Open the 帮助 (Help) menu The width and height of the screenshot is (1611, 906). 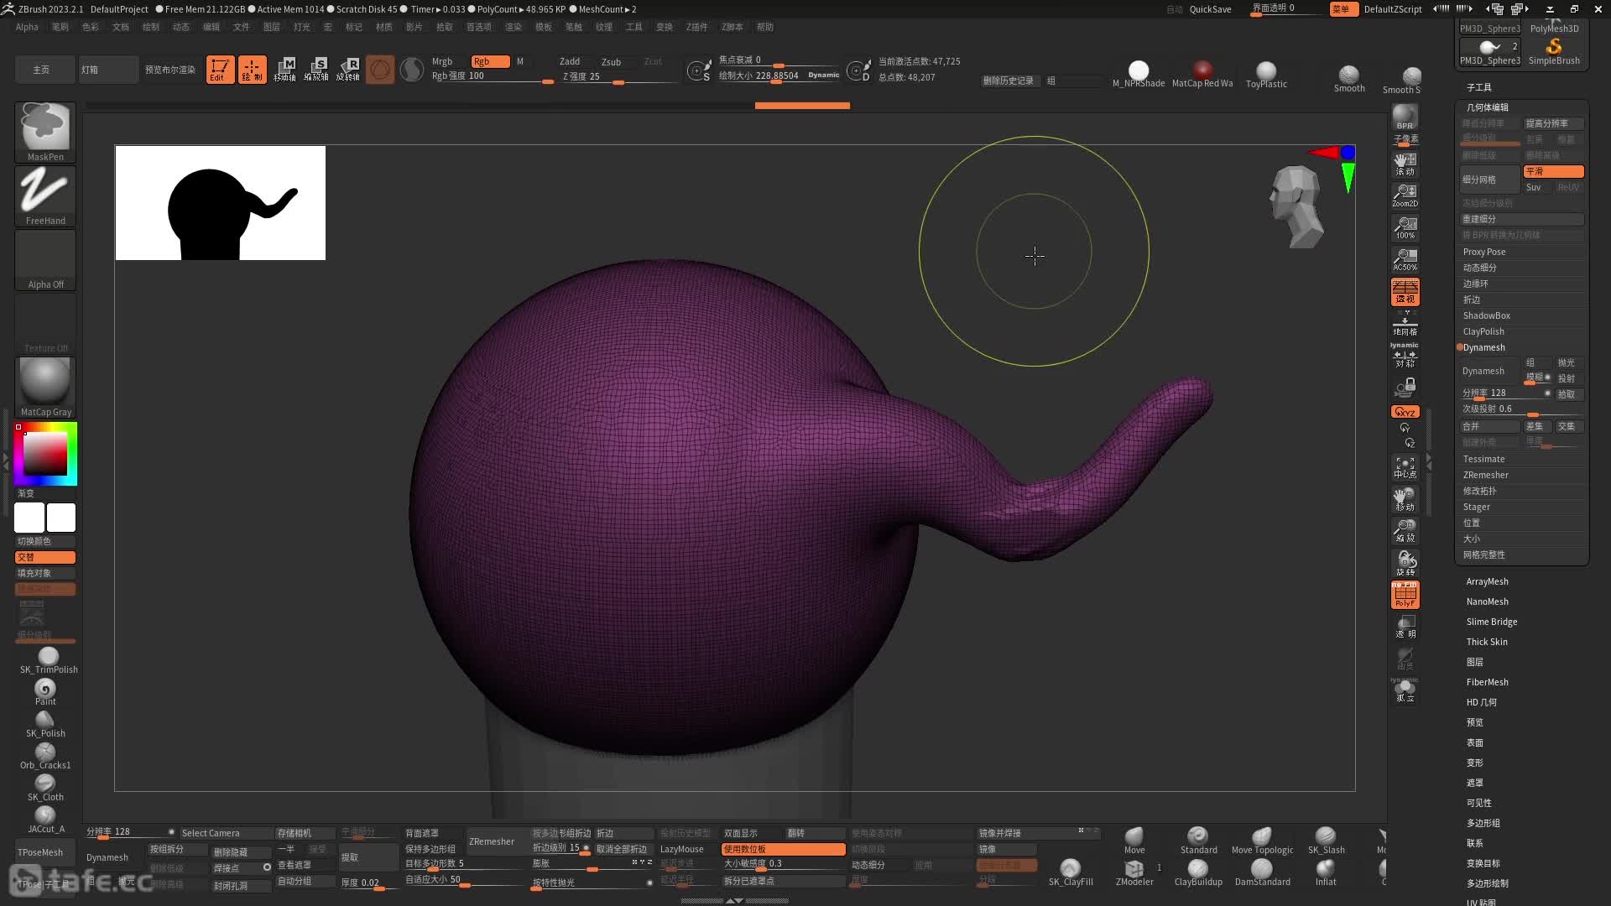point(765,27)
